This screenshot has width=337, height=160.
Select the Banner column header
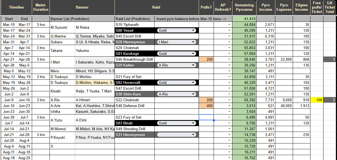pos(82,7)
